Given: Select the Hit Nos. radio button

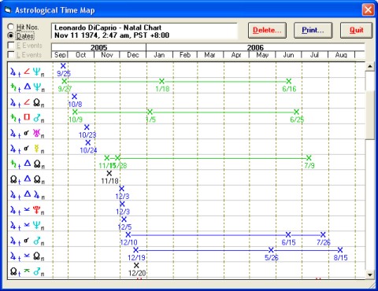Looking at the screenshot, I should [x=11, y=27].
